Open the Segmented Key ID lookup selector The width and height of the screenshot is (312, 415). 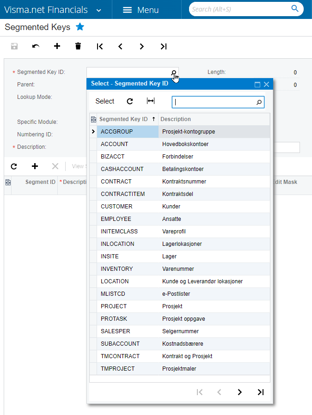pos(174,73)
